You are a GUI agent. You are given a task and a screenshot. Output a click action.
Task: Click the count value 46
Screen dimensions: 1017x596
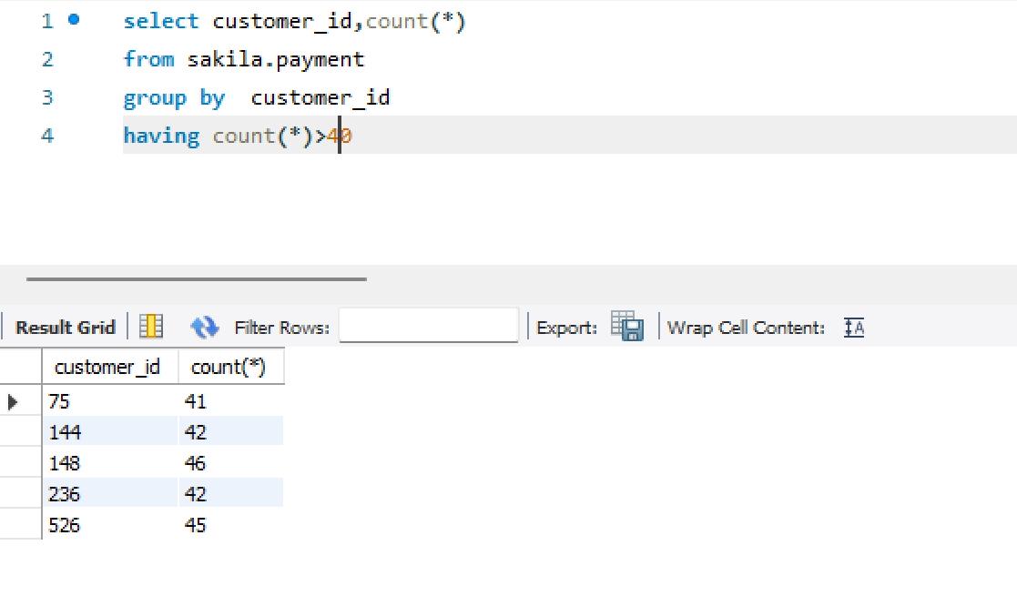pos(231,463)
